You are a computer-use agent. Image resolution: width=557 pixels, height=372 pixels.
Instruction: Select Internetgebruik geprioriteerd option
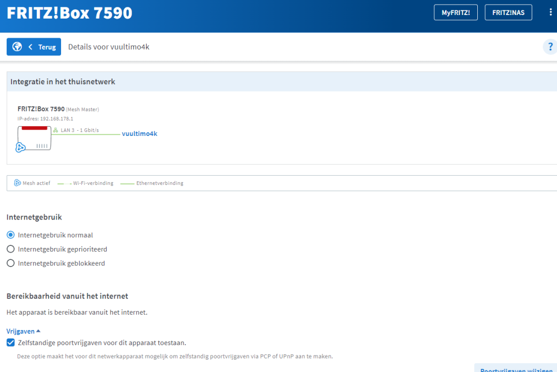click(11, 250)
